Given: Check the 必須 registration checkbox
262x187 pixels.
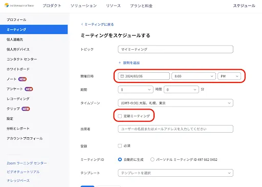Looking at the screenshot, I should [x=120, y=146].
